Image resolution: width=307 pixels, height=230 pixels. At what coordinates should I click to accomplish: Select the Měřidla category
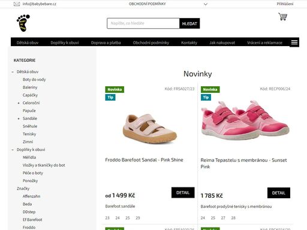(29, 158)
